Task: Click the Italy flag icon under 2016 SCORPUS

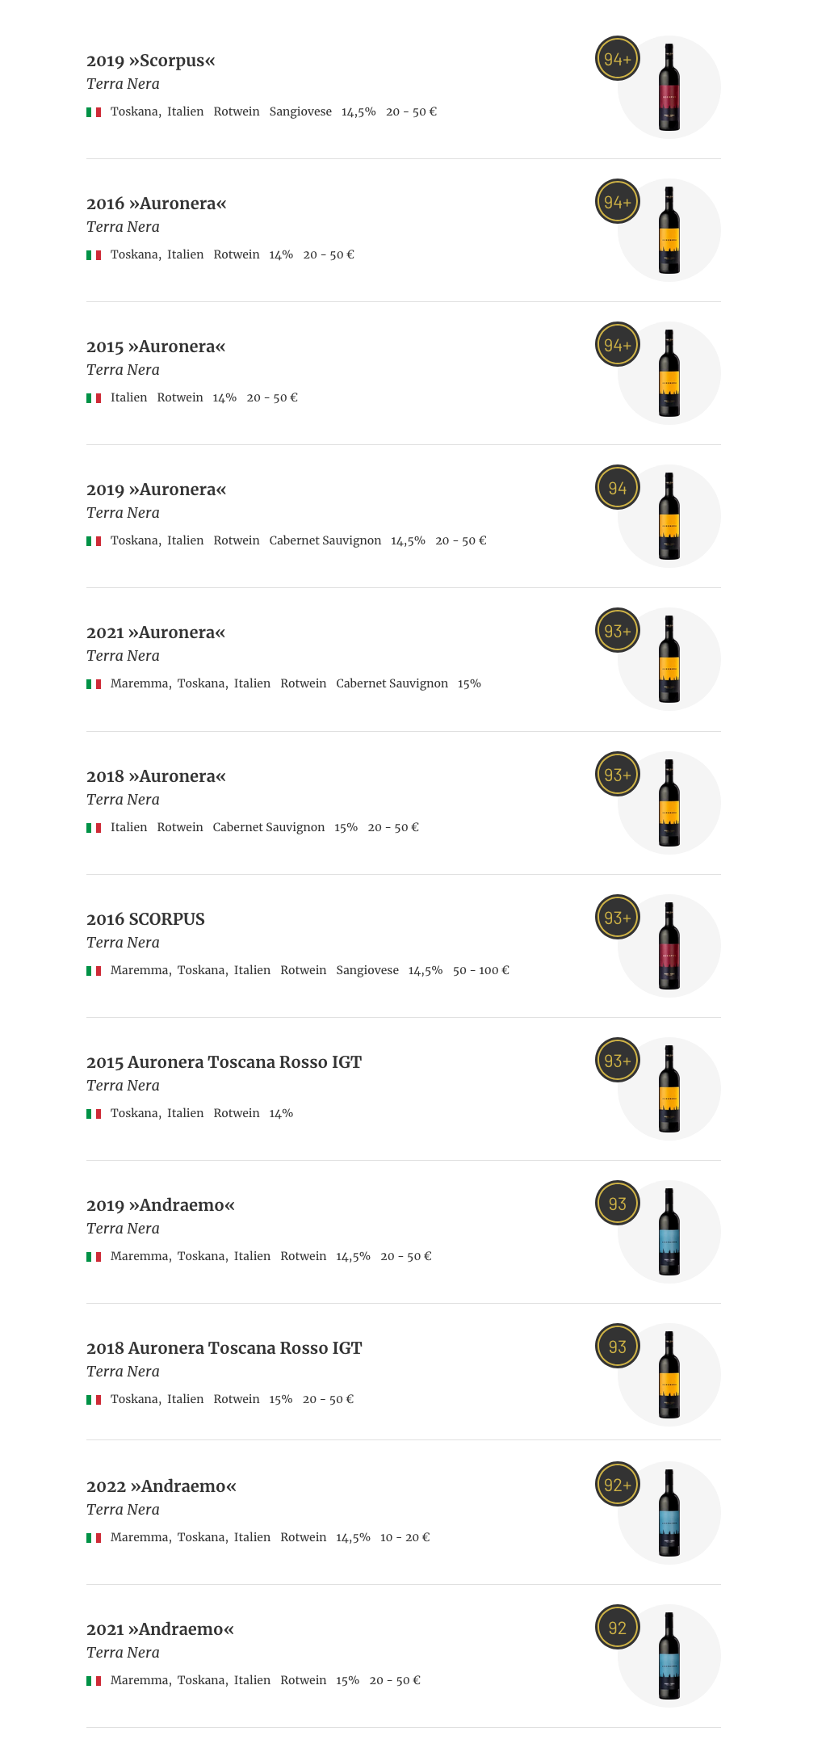Action: click(94, 971)
